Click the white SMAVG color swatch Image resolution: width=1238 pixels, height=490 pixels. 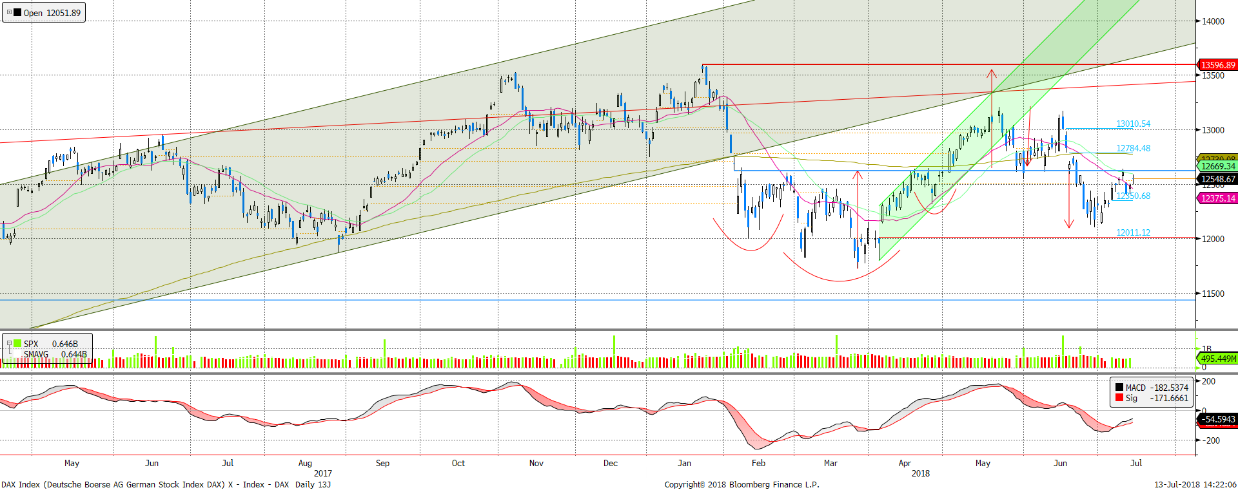(17, 354)
